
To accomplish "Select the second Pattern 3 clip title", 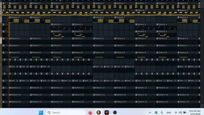I will tap(36, 17).
